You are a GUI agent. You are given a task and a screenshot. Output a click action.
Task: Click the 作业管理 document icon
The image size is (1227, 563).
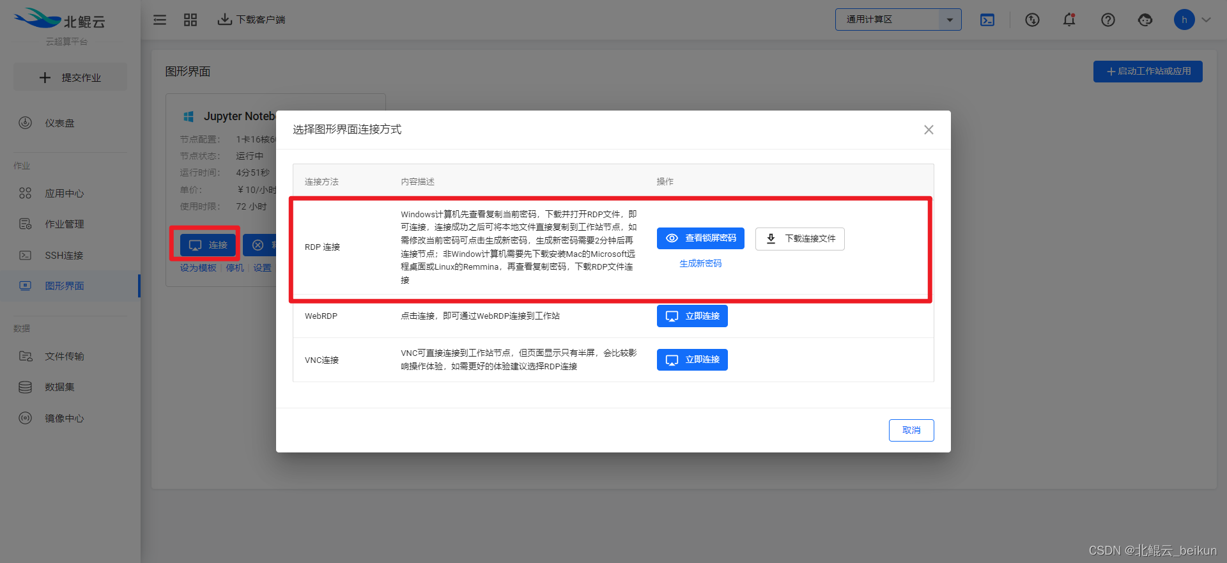point(25,224)
